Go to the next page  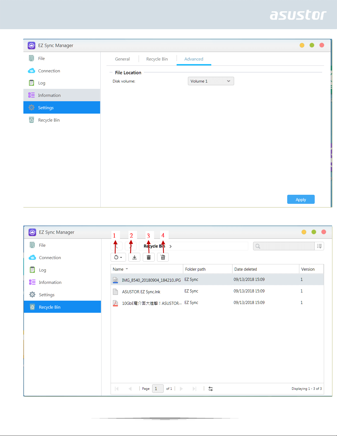click(x=181, y=389)
